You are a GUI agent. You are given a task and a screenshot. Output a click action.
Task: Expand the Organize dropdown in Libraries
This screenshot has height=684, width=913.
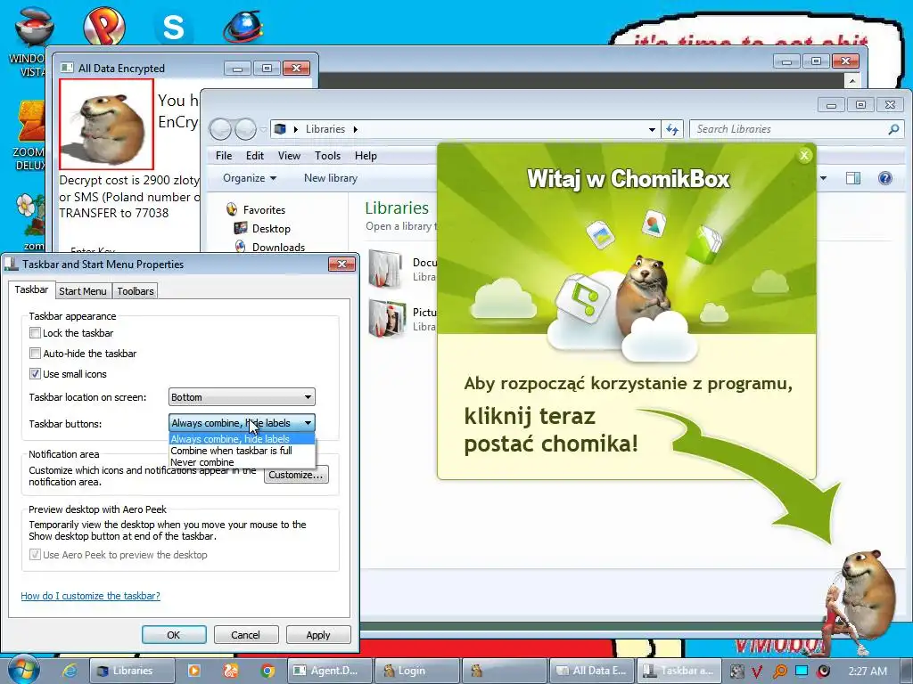[250, 178]
